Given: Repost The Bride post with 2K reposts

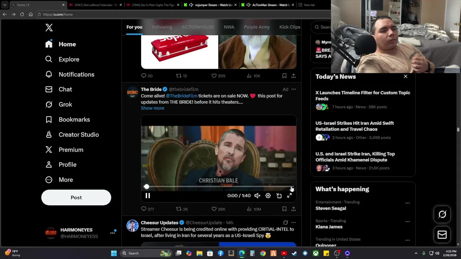Looking at the screenshot, I should [182, 209].
